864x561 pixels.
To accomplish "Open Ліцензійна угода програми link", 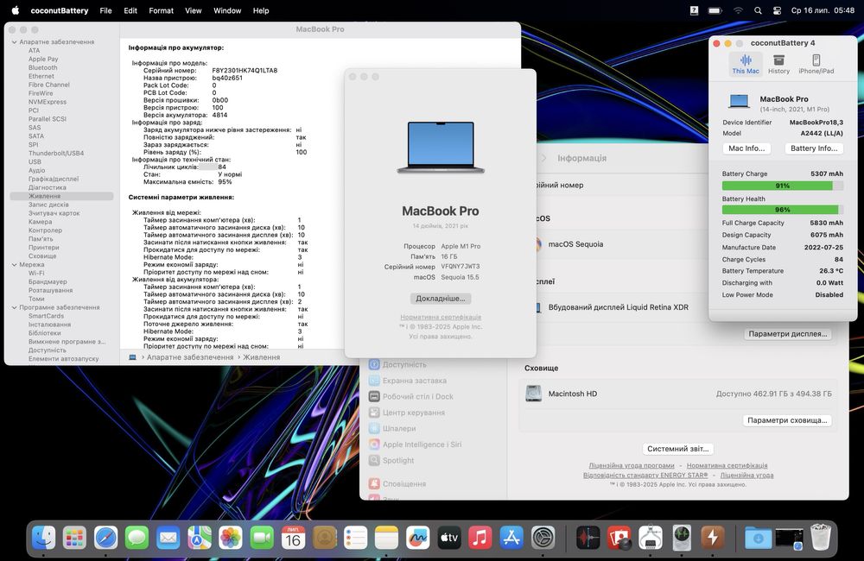I will tap(632, 466).
